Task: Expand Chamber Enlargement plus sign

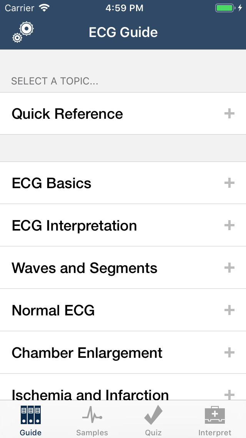Action: 229,353
